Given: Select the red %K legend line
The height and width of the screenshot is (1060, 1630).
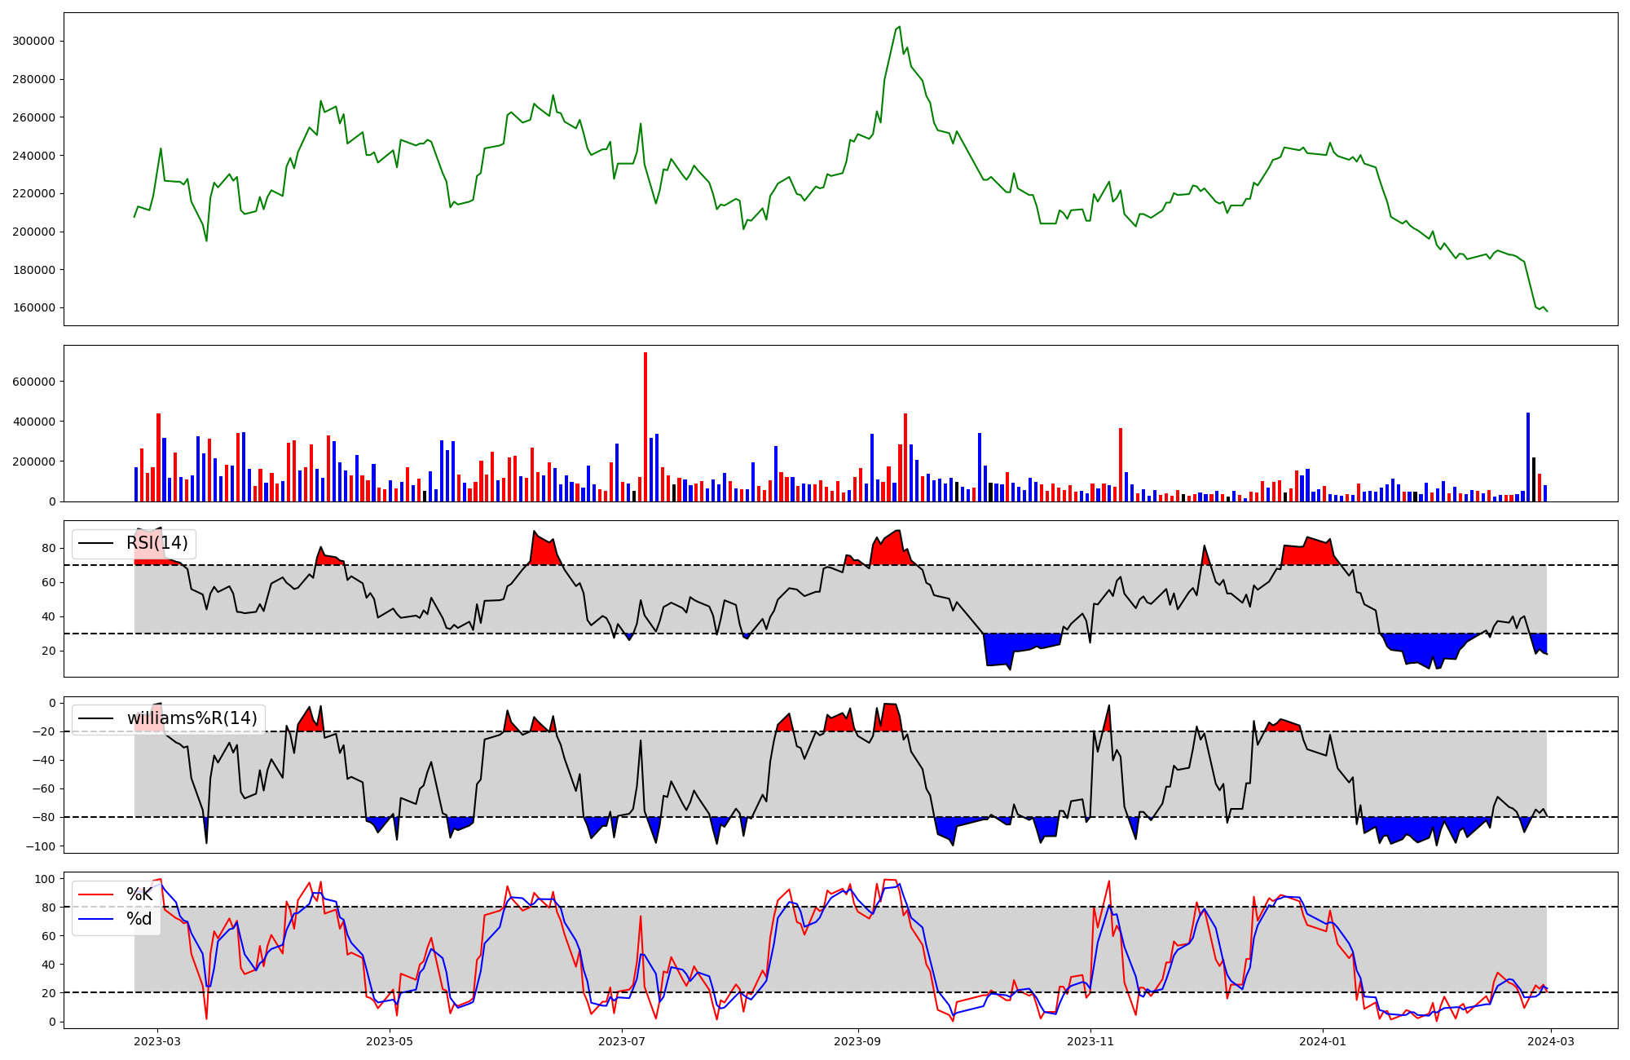Looking at the screenshot, I should pyautogui.click(x=95, y=894).
